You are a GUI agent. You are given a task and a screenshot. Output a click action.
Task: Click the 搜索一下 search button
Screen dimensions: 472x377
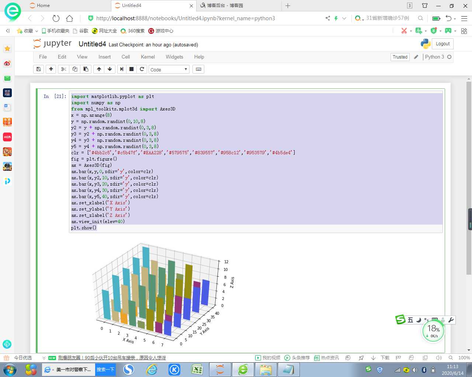click(x=105, y=370)
